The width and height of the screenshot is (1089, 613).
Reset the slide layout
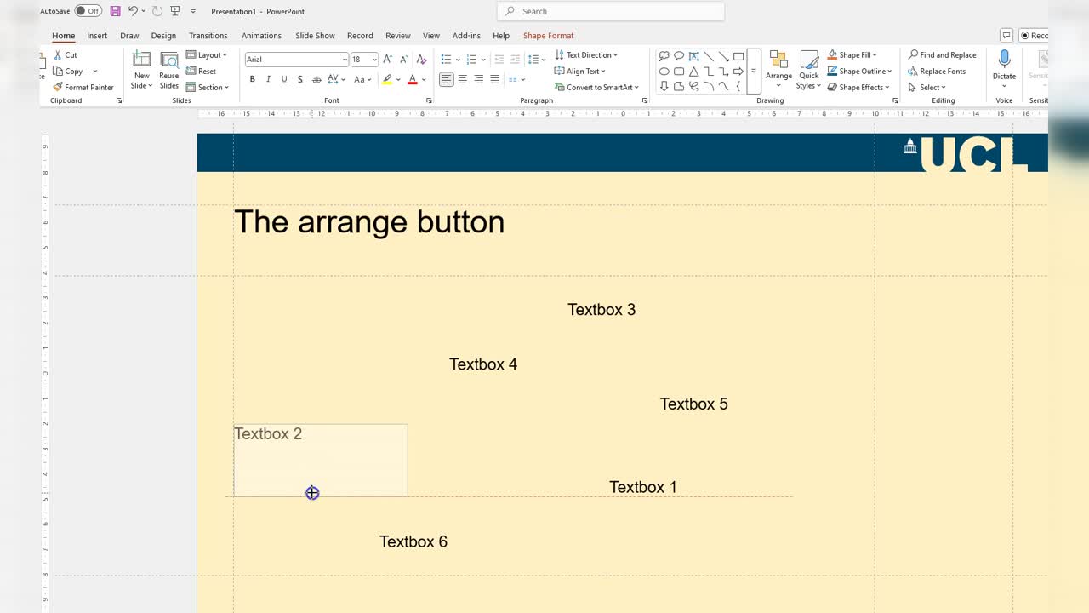coord(202,71)
